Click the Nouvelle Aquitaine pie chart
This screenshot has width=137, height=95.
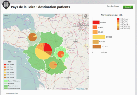53,65
